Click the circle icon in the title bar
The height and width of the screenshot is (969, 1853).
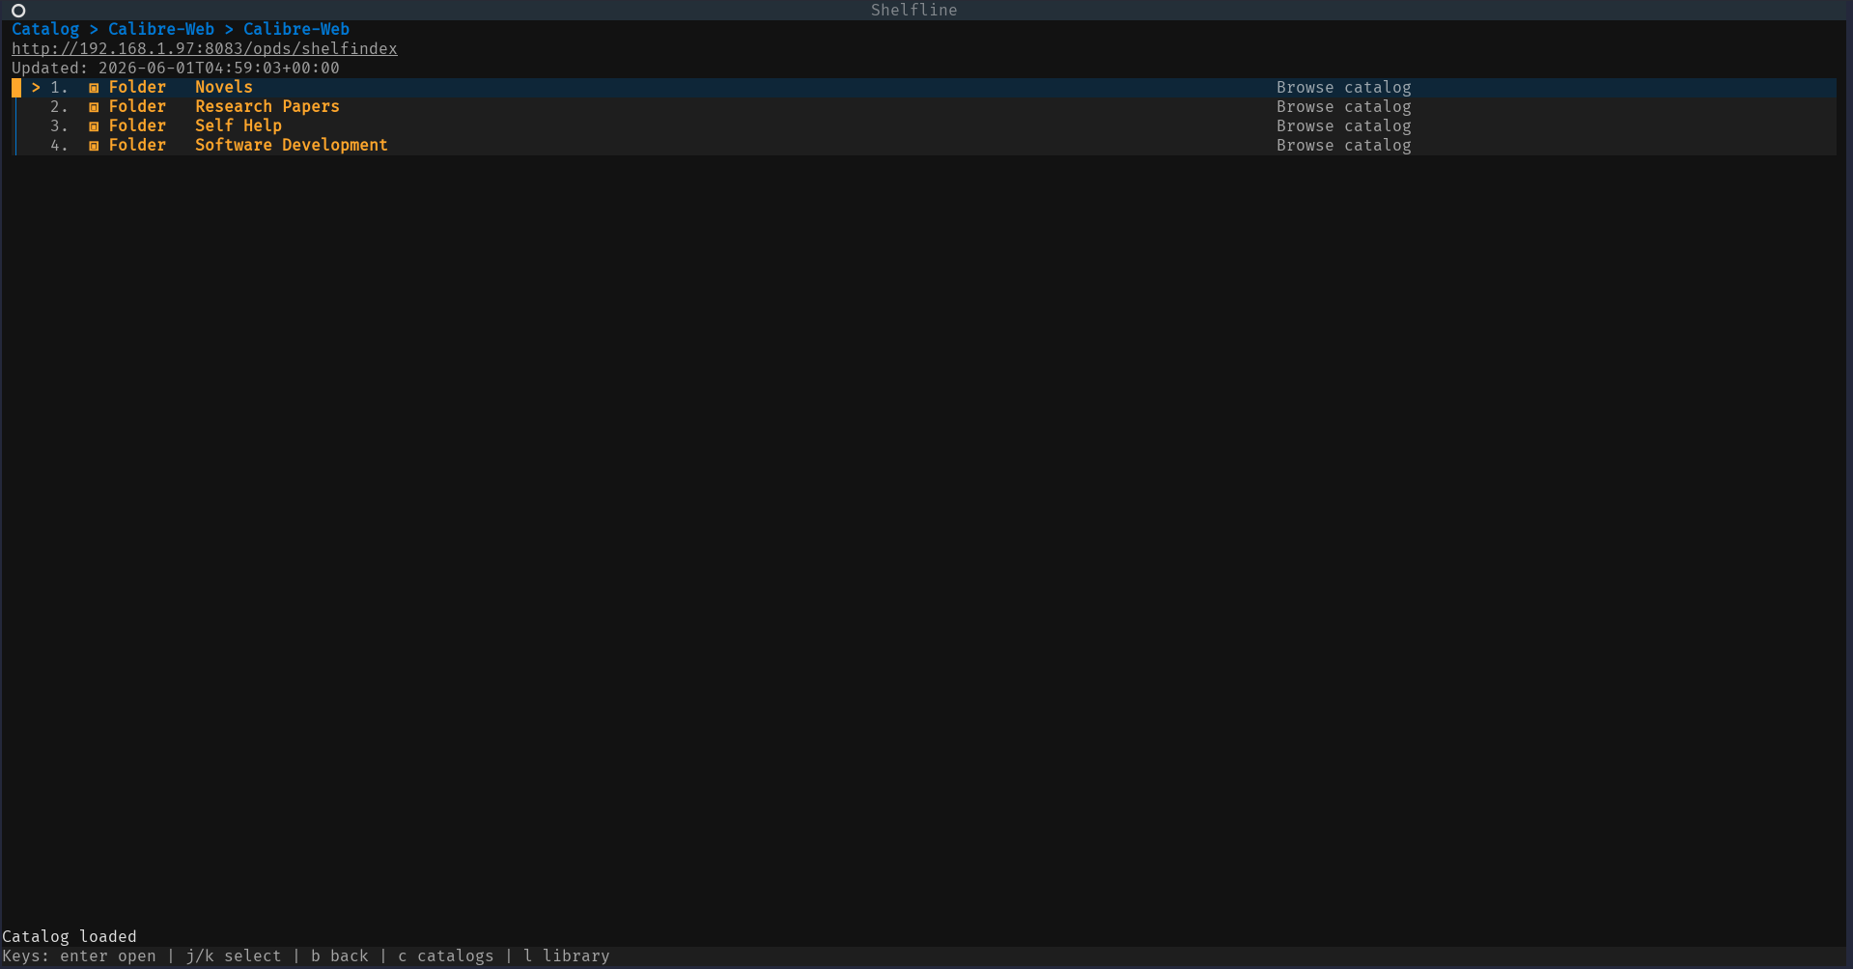(18, 11)
